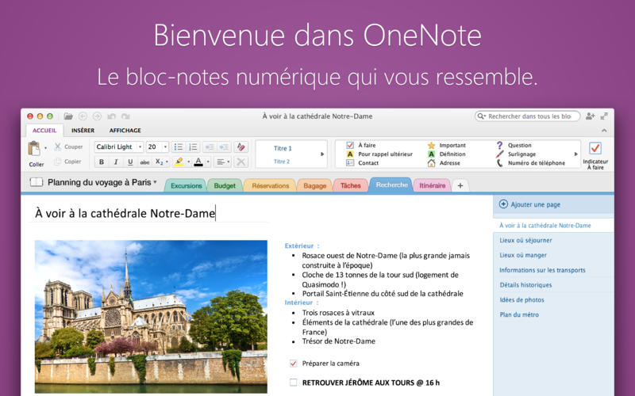Expand the styles gallery arrow
Viewport: 635px width, 396px height.
(322, 154)
